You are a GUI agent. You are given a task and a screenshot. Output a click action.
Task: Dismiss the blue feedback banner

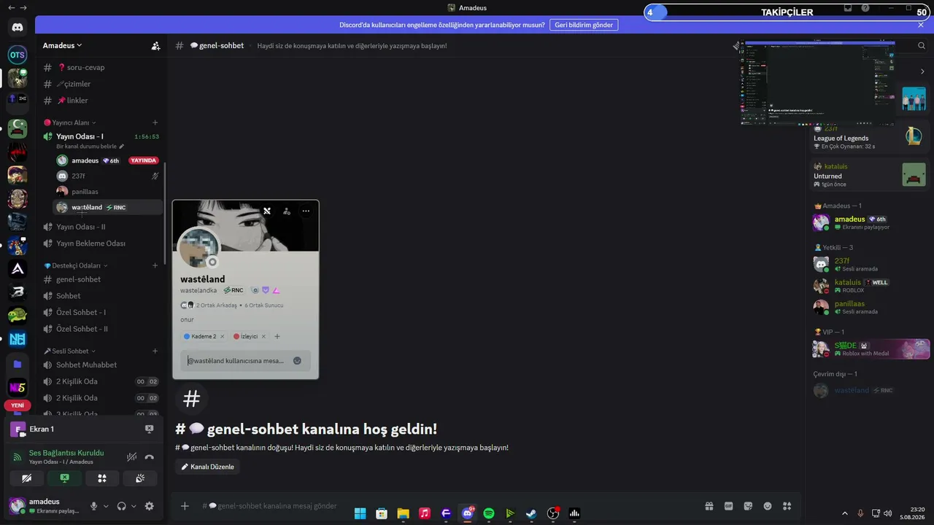coord(921,25)
